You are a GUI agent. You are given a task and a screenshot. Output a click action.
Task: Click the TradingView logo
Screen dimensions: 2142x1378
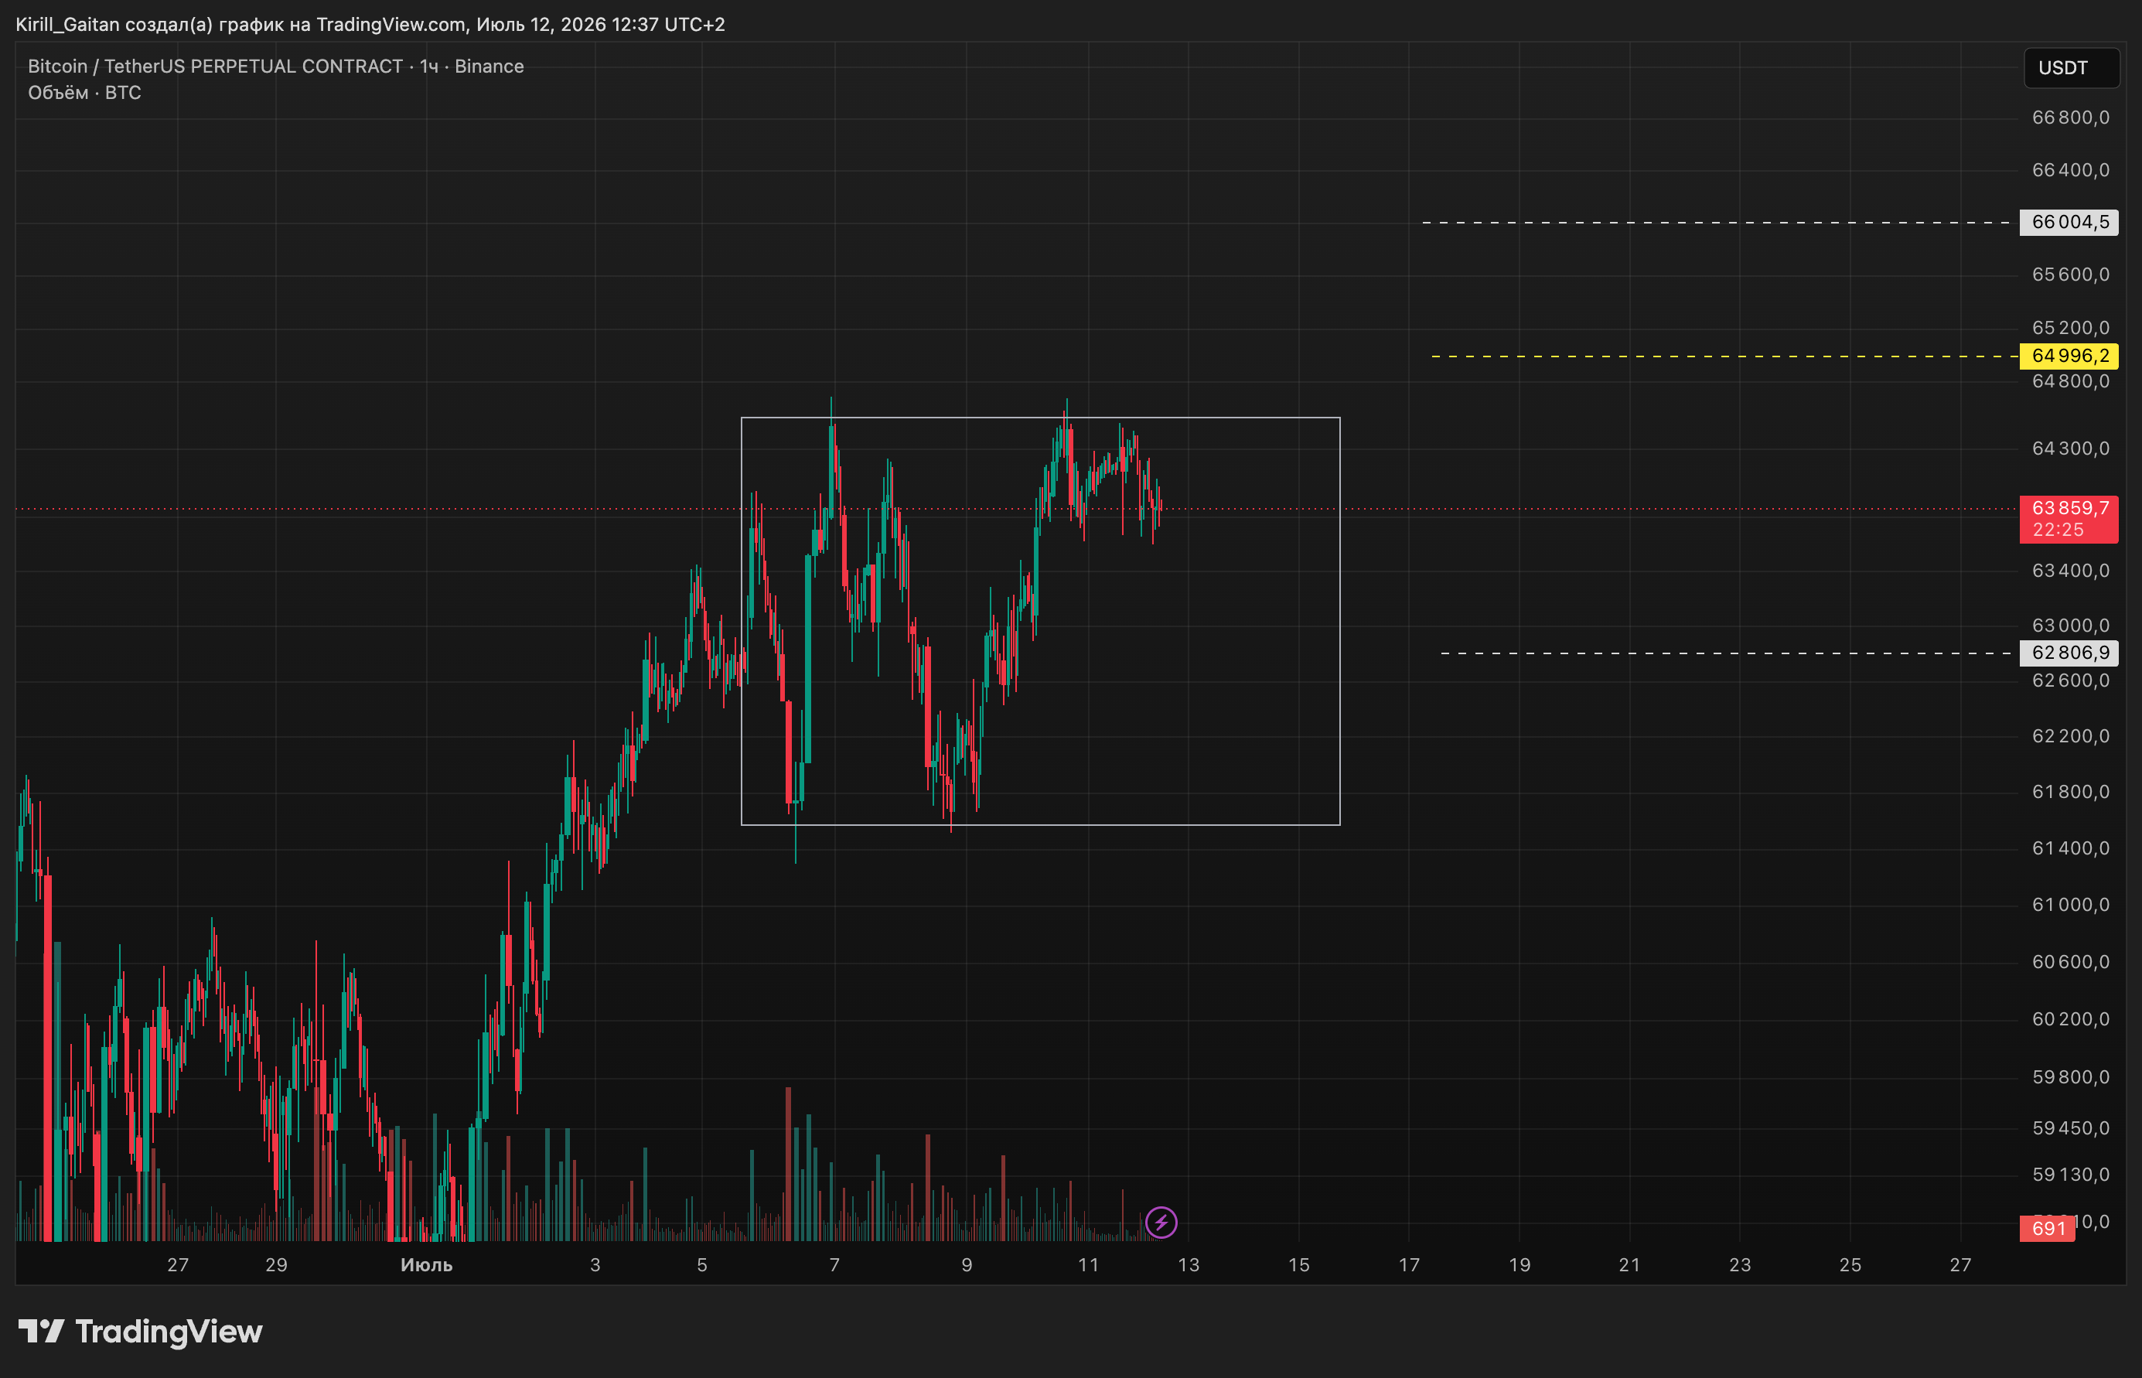[141, 1332]
